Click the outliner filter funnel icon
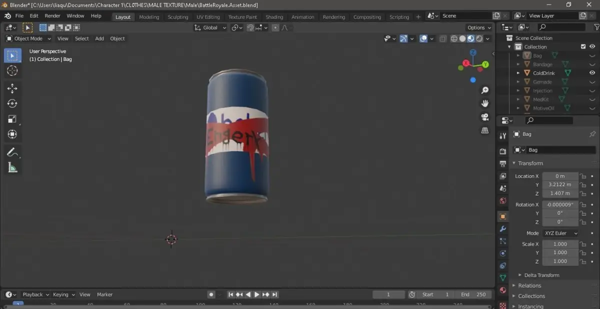 596,27
